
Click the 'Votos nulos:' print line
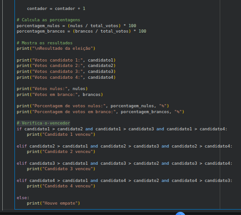[x=52, y=89]
